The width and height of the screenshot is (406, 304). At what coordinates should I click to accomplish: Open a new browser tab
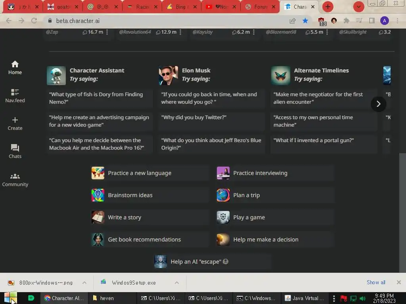[328, 7]
